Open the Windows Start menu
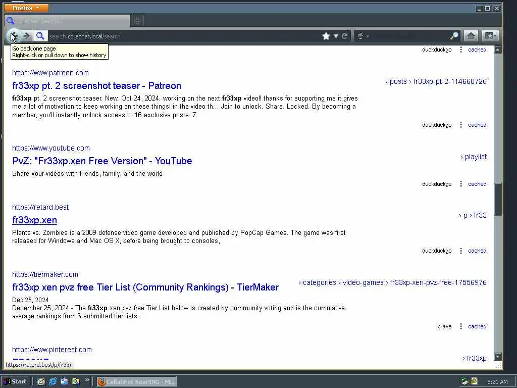 (16, 382)
